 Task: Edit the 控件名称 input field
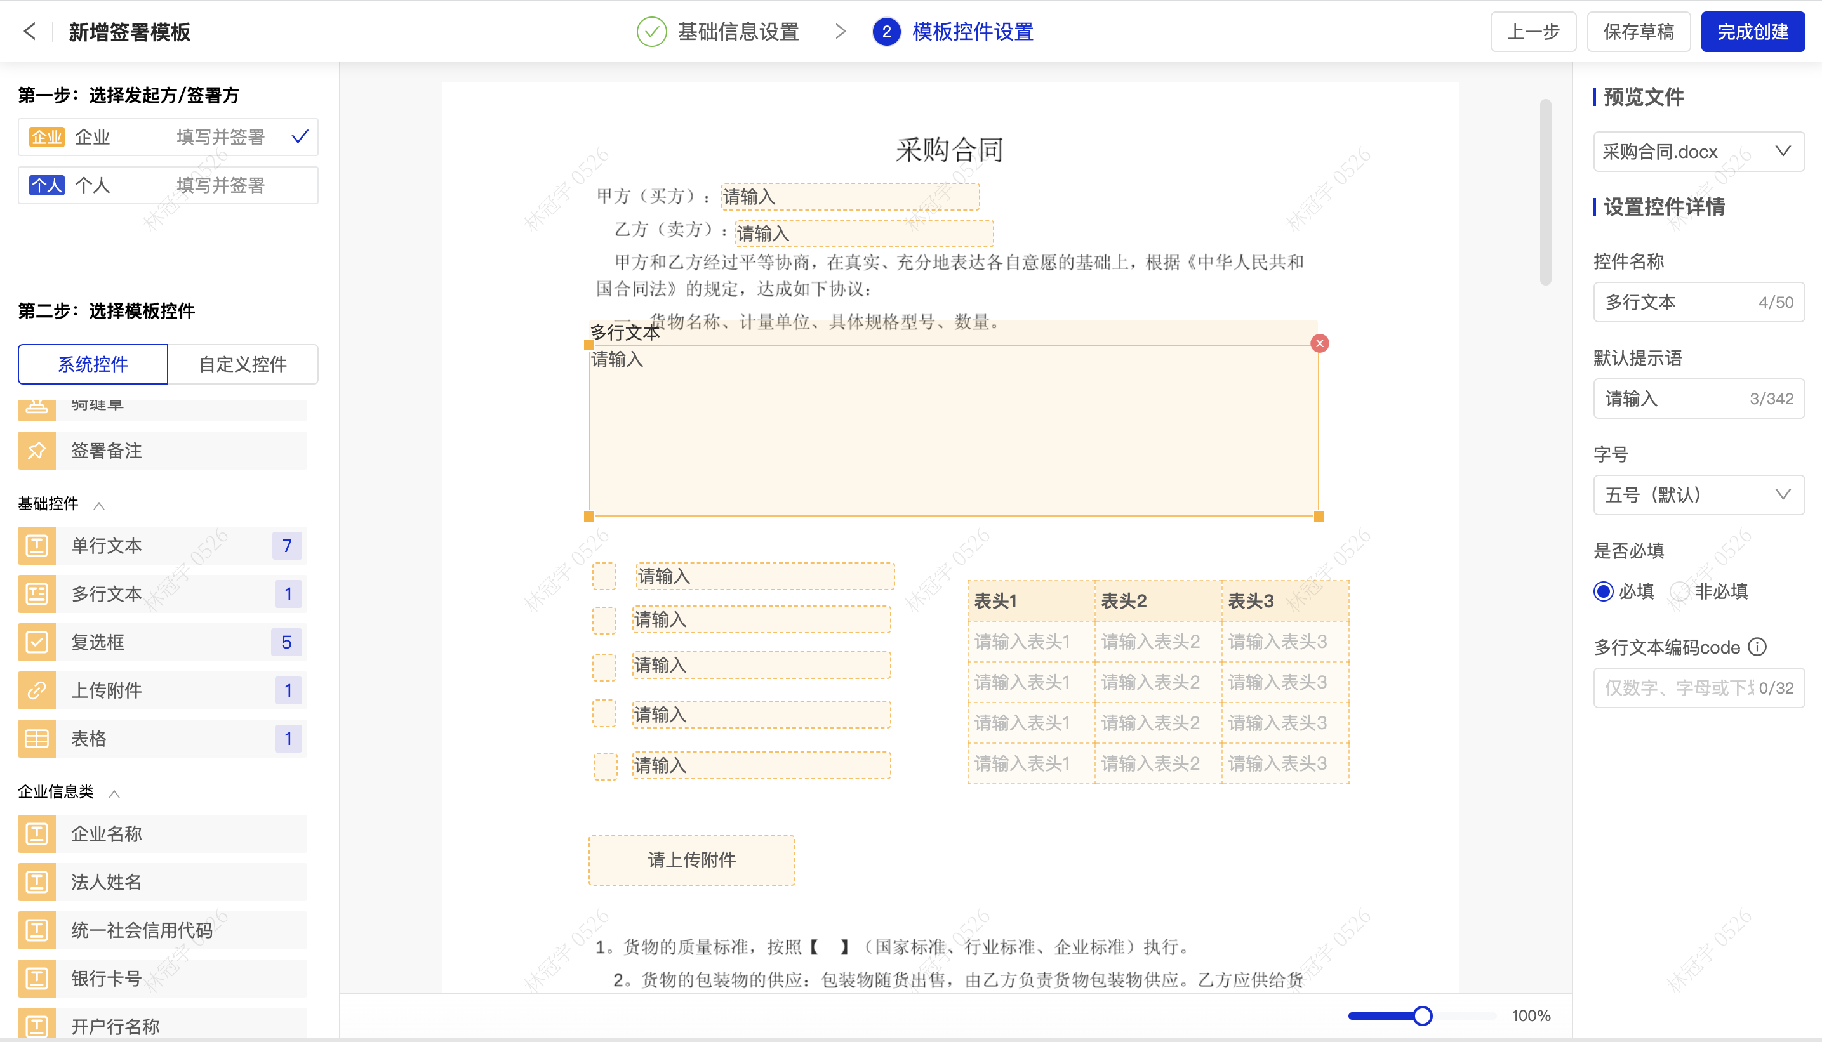click(1698, 302)
